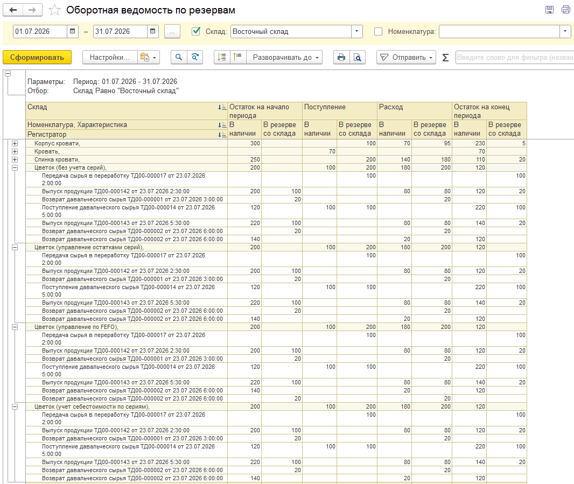This screenshot has height=484, width=574.
Task: Click Цветок (управление по FEFO) row label
Action: click(x=76, y=327)
